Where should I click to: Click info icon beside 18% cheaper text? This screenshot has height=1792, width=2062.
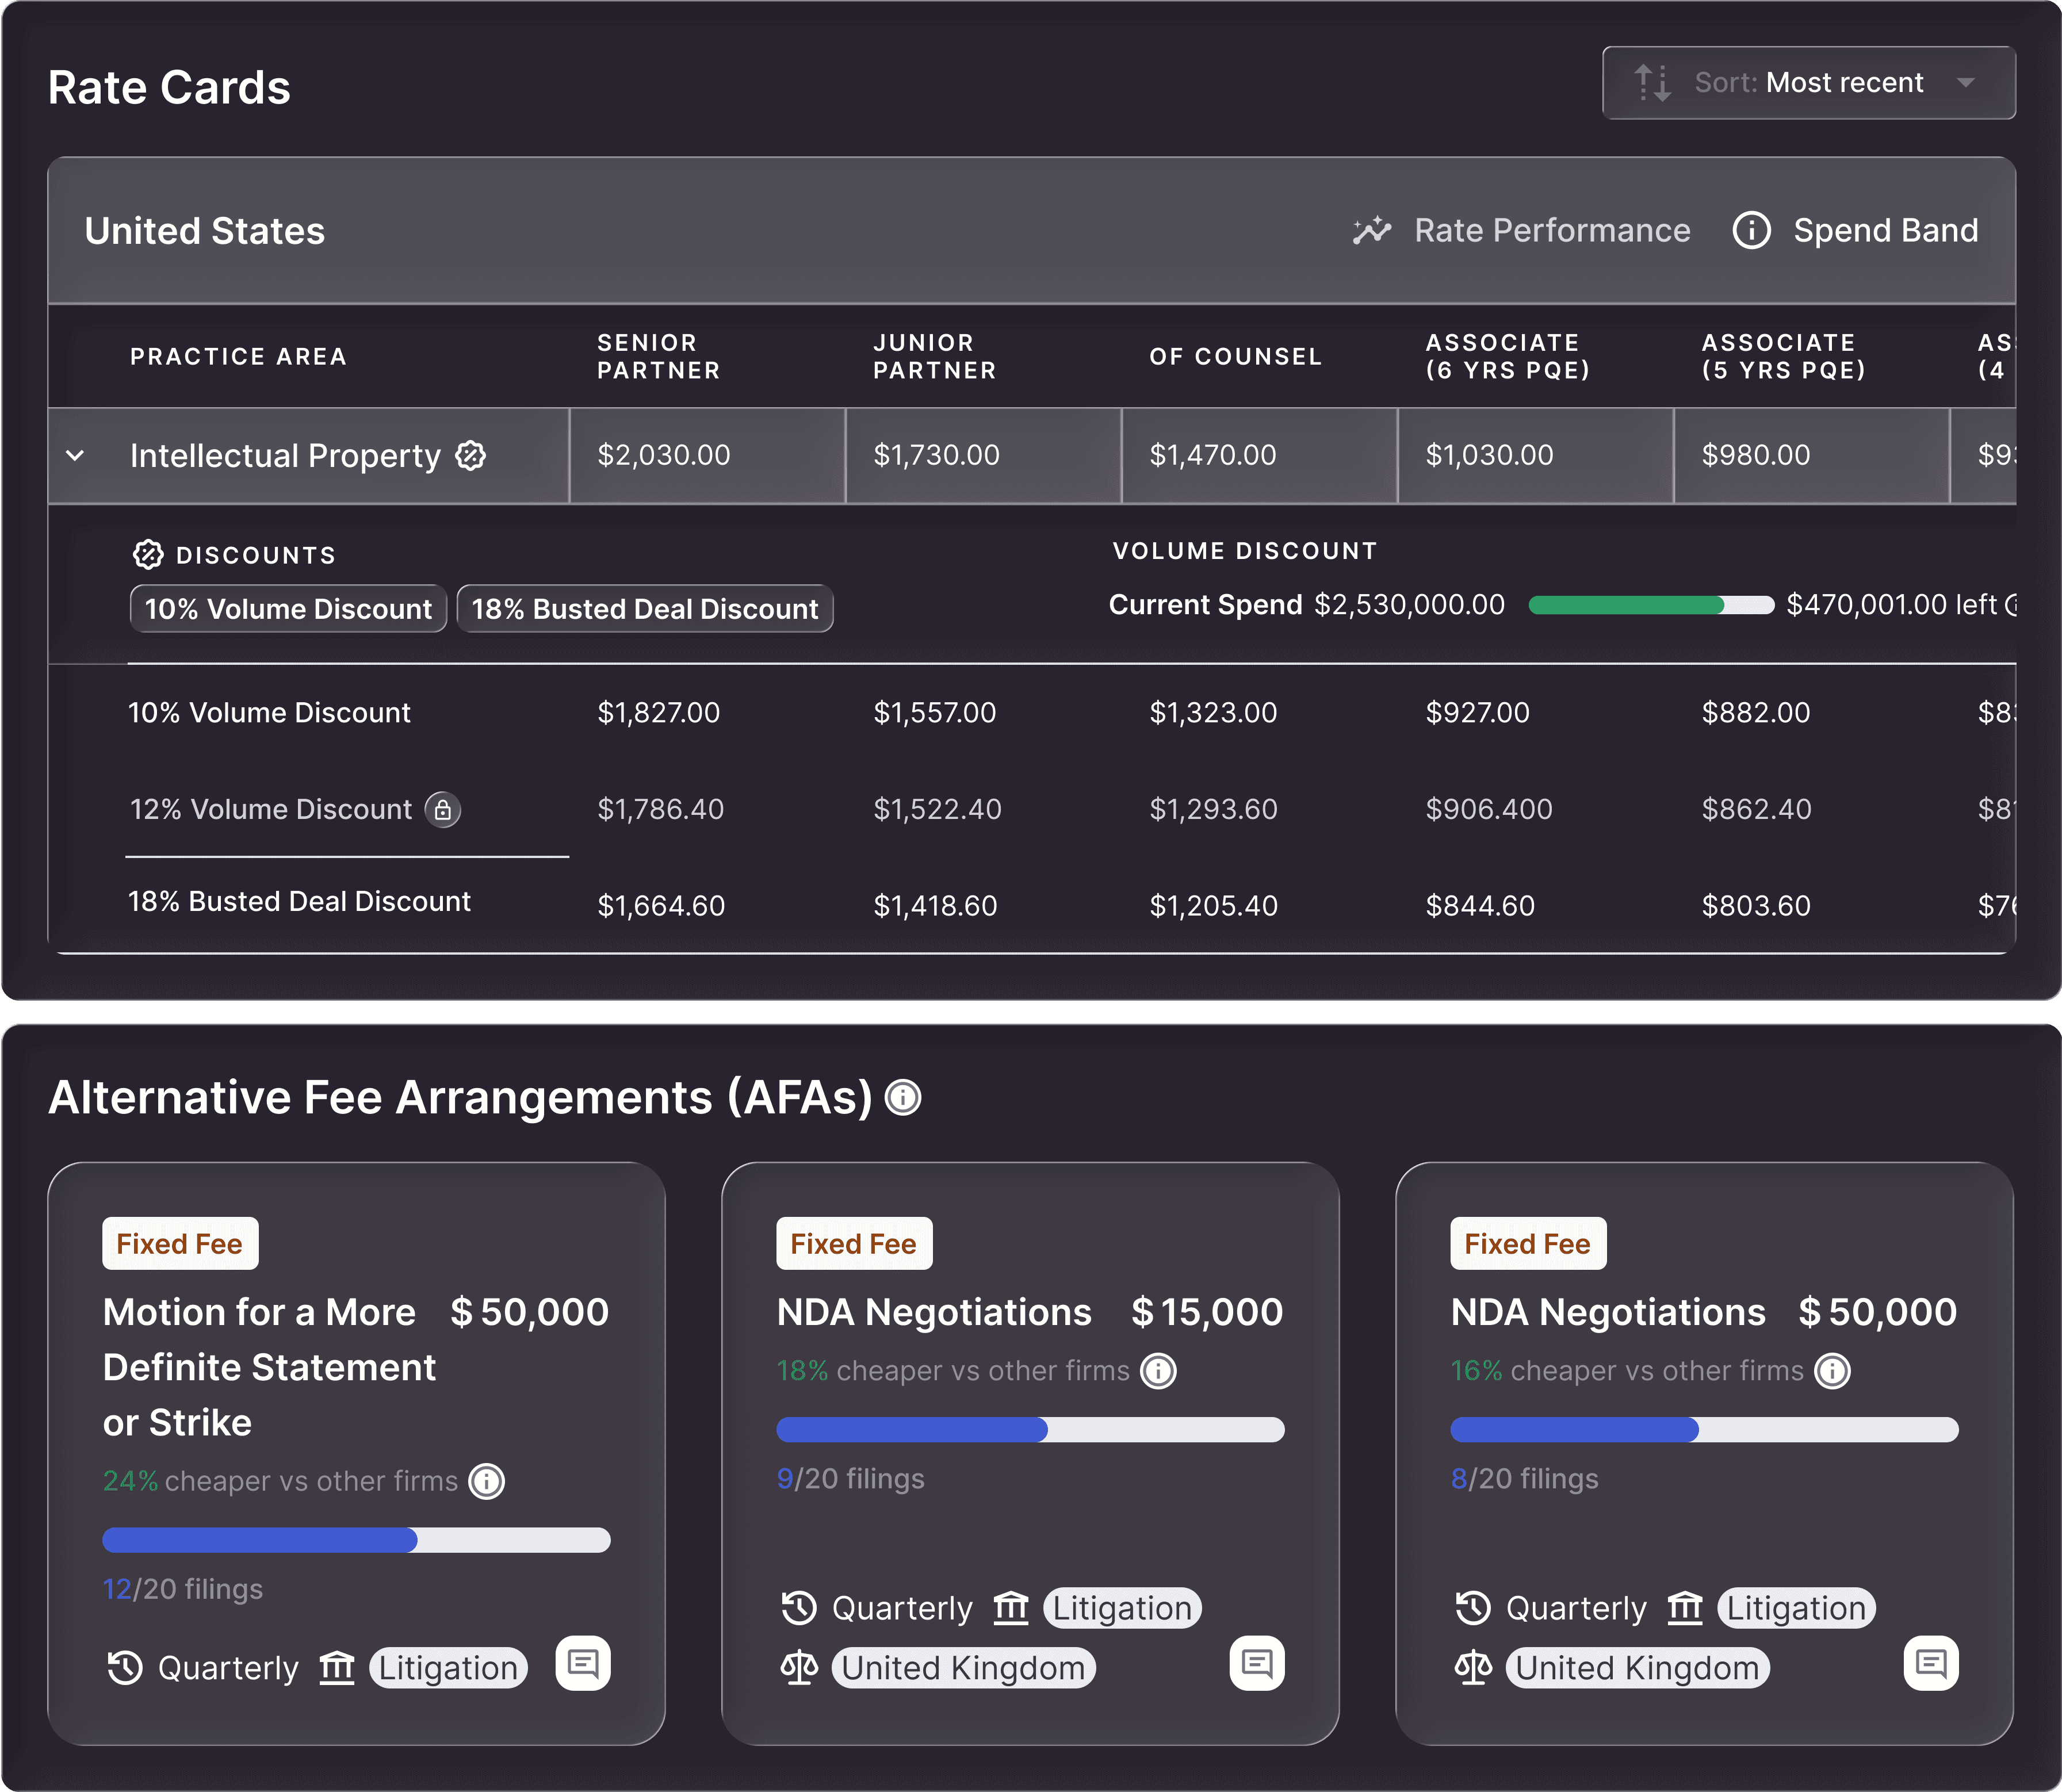coord(1158,1371)
